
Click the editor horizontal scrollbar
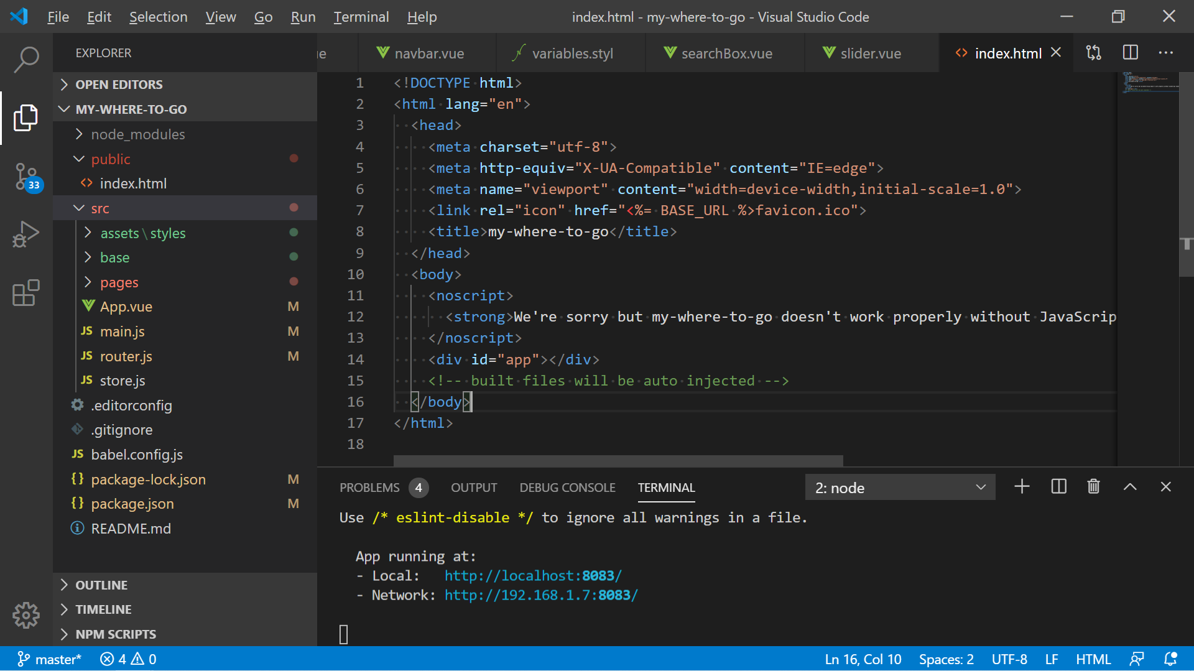[618, 461]
